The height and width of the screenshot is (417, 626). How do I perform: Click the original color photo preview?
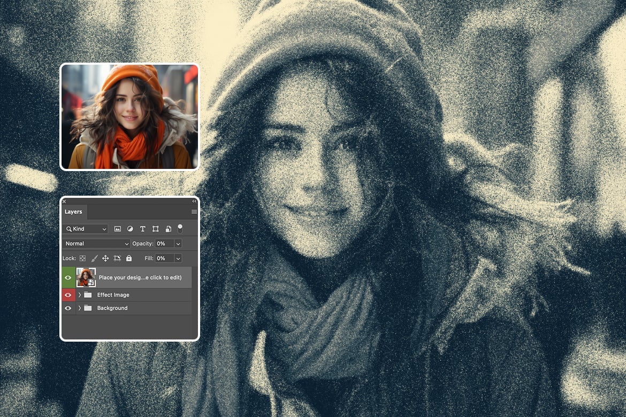click(130, 117)
